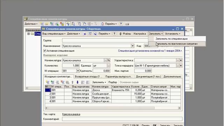Click the paperclip Файлы button
224x126 pixels.
point(125,34)
